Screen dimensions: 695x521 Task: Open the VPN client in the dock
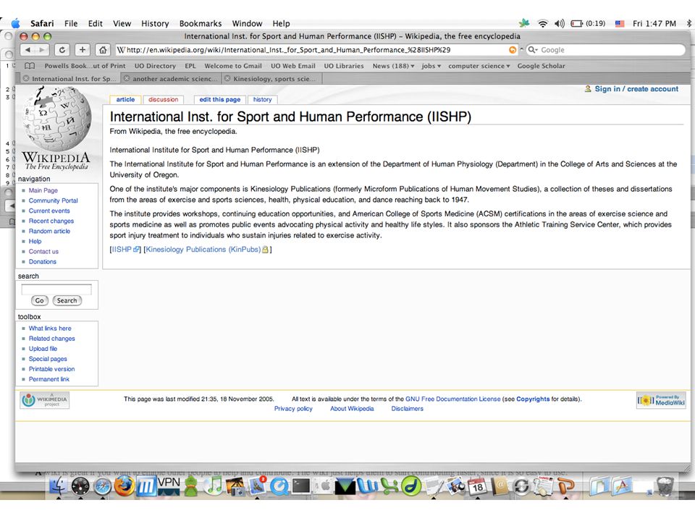click(169, 486)
